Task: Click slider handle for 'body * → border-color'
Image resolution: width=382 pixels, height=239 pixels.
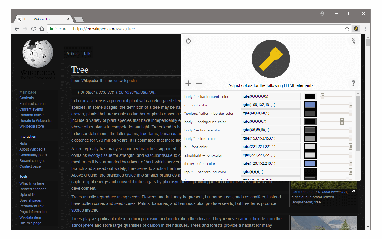Action: click(351, 130)
